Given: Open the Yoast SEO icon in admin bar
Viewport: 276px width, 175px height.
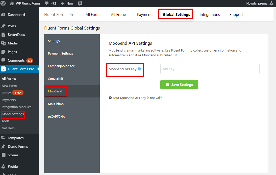Looking at the screenshot, I should tap(80, 3).
